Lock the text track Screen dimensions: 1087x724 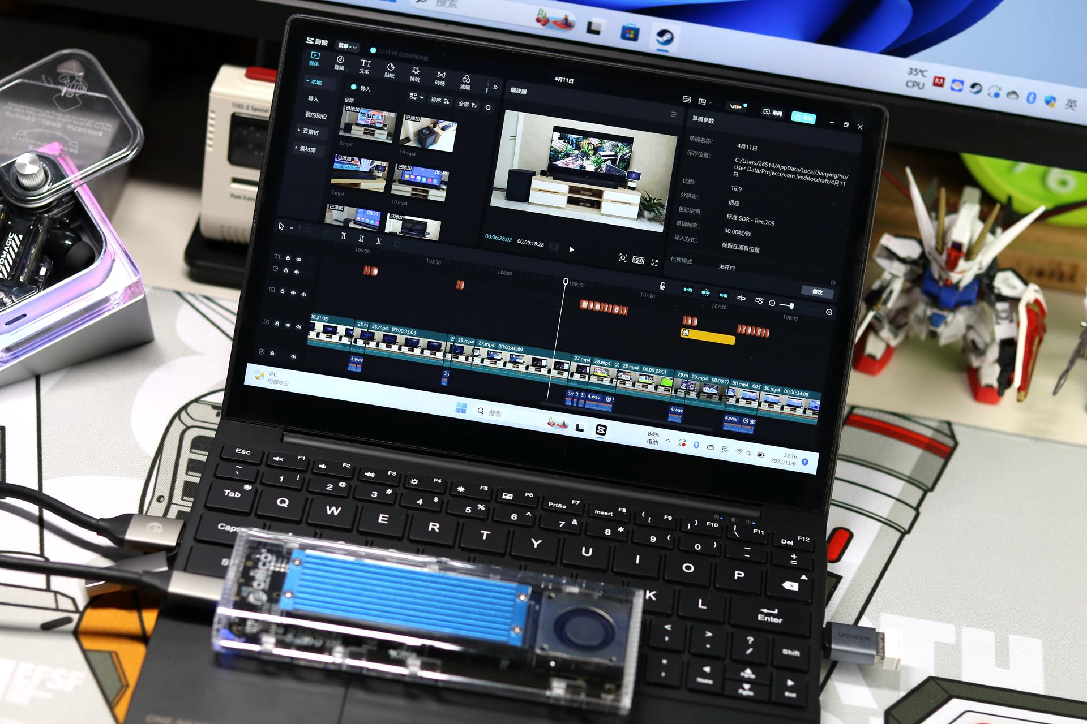click(x=288, y=258)
